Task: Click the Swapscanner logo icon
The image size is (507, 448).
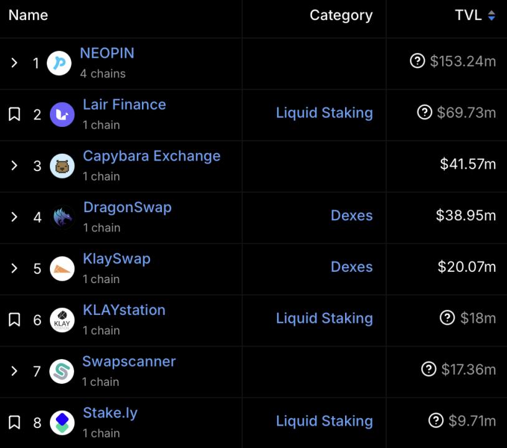Action: (x=62, y=371)
